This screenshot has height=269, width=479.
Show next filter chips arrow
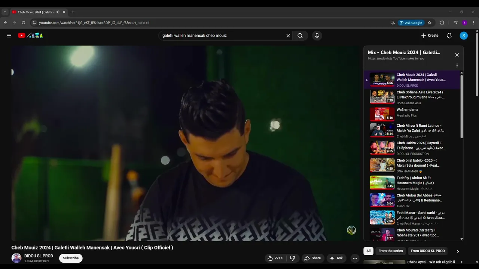pos(457,251)
